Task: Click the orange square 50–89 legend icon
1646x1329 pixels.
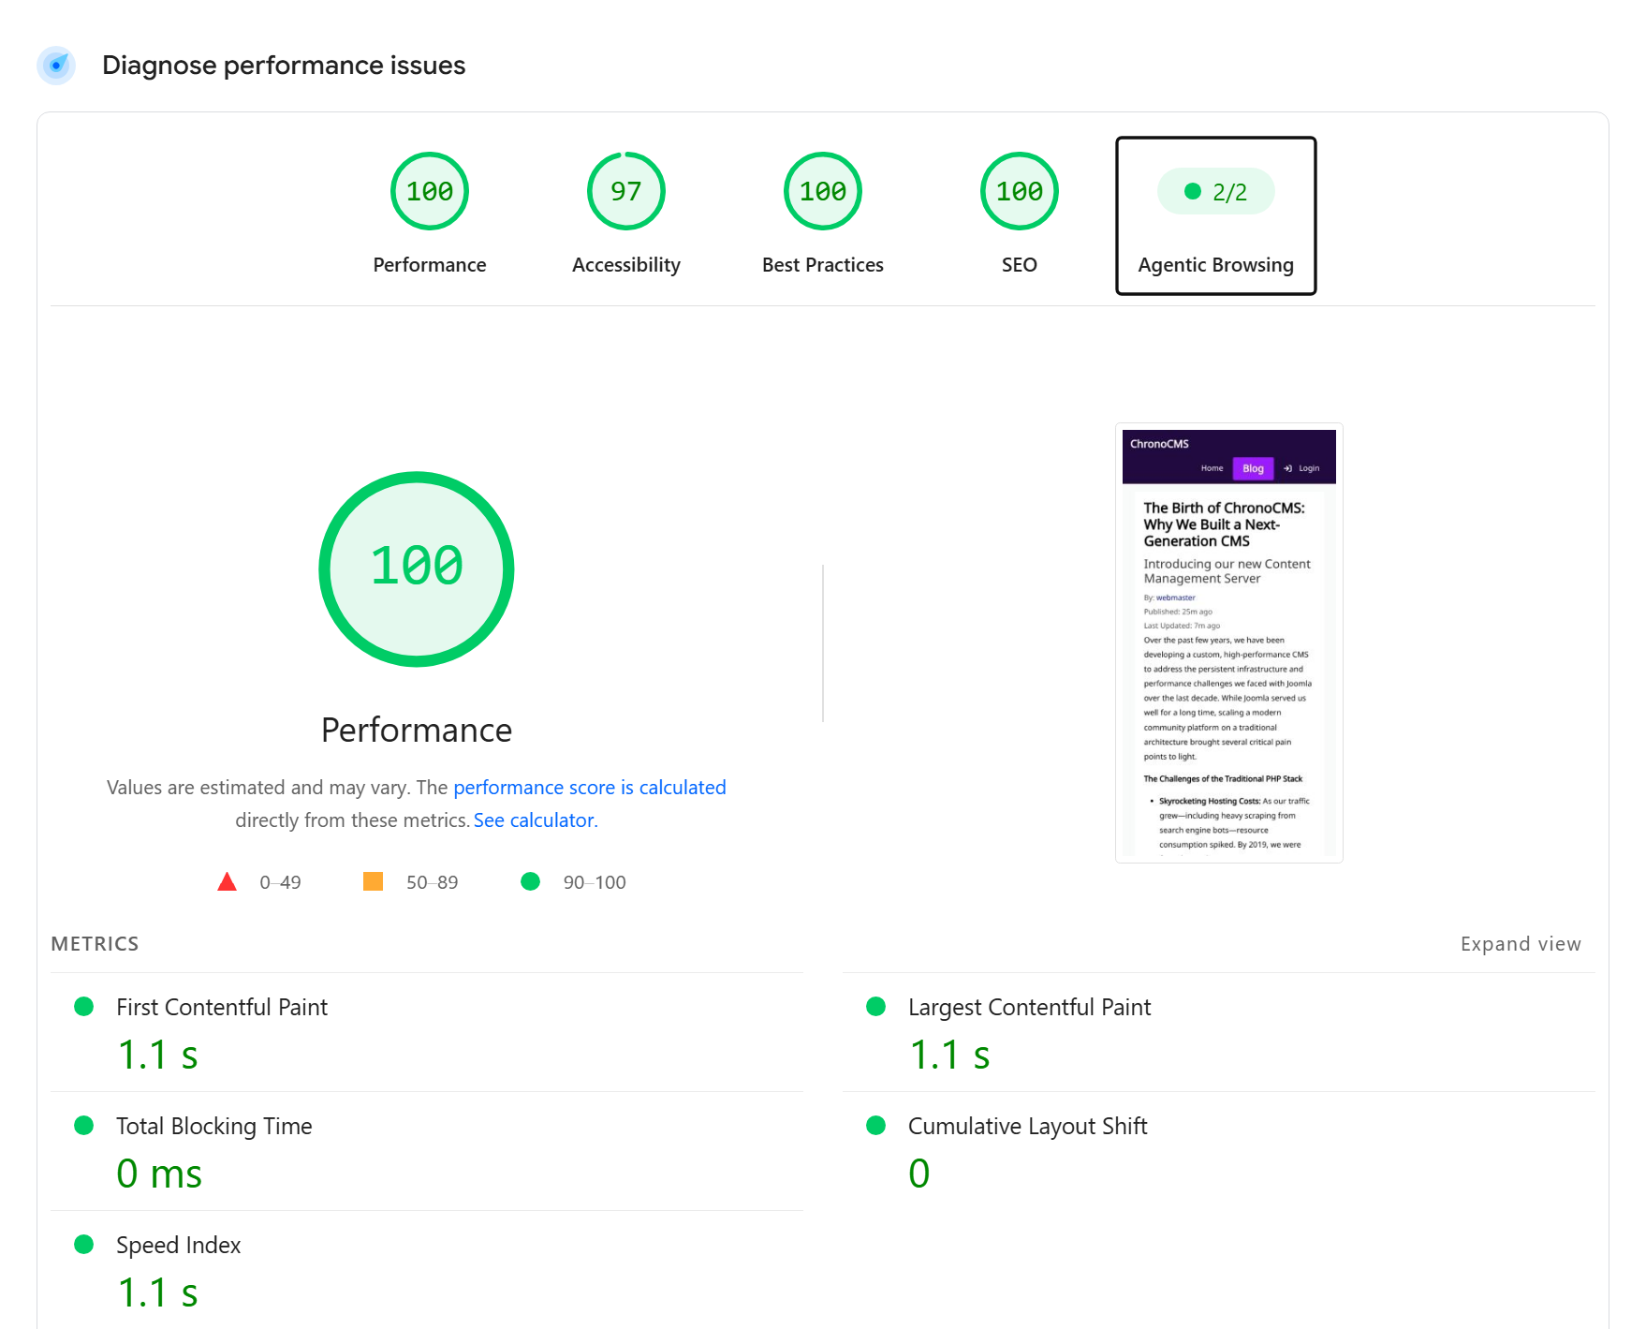Action: point(373,881)
